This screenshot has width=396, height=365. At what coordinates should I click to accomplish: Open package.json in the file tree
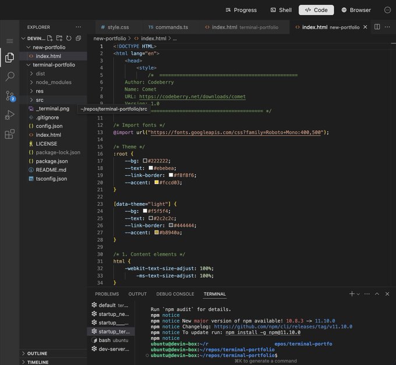click(51, 161)
